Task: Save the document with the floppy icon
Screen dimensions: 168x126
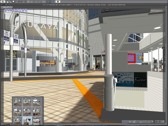Action: 13,2
